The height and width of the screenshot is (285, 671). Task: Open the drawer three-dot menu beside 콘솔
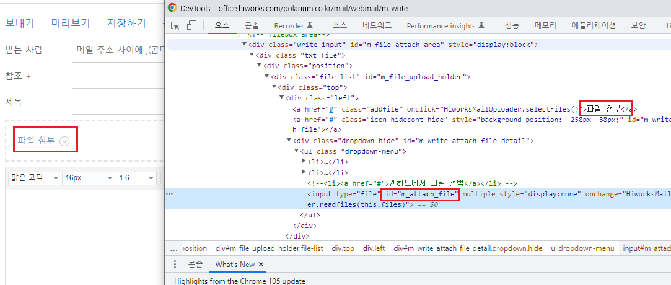click(175, 265)
